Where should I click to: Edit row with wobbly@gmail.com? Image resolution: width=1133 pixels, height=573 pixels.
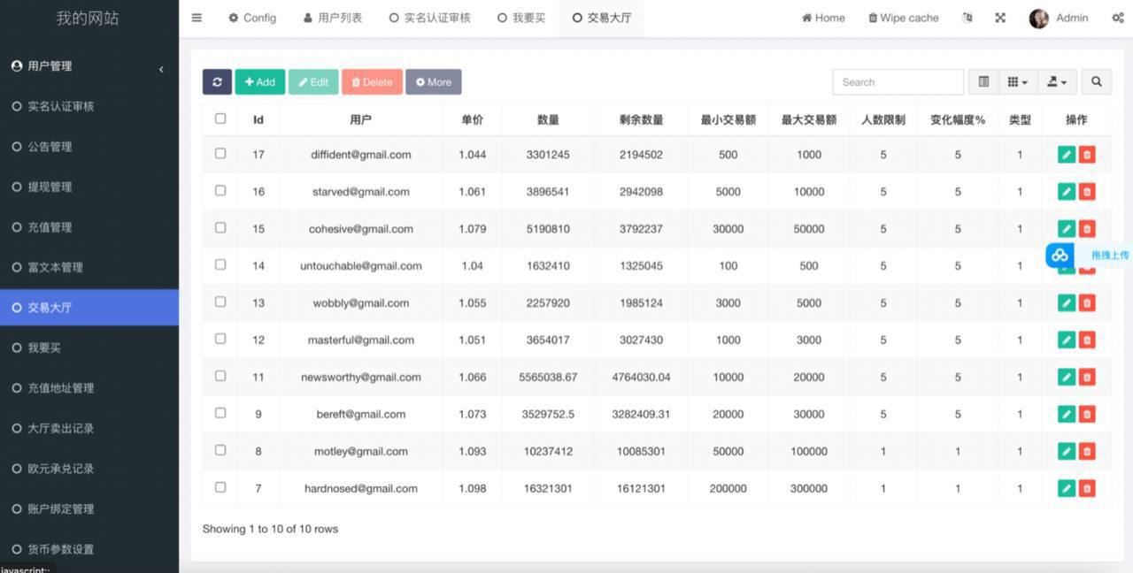click(1067, 303)
